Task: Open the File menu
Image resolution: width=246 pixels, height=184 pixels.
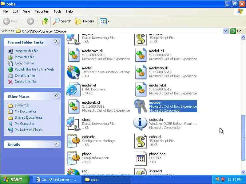Action: (5, 11)
